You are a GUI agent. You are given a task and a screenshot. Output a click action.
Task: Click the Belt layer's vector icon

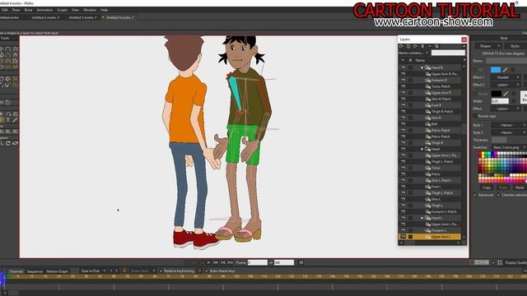click(x=428, y=124)
